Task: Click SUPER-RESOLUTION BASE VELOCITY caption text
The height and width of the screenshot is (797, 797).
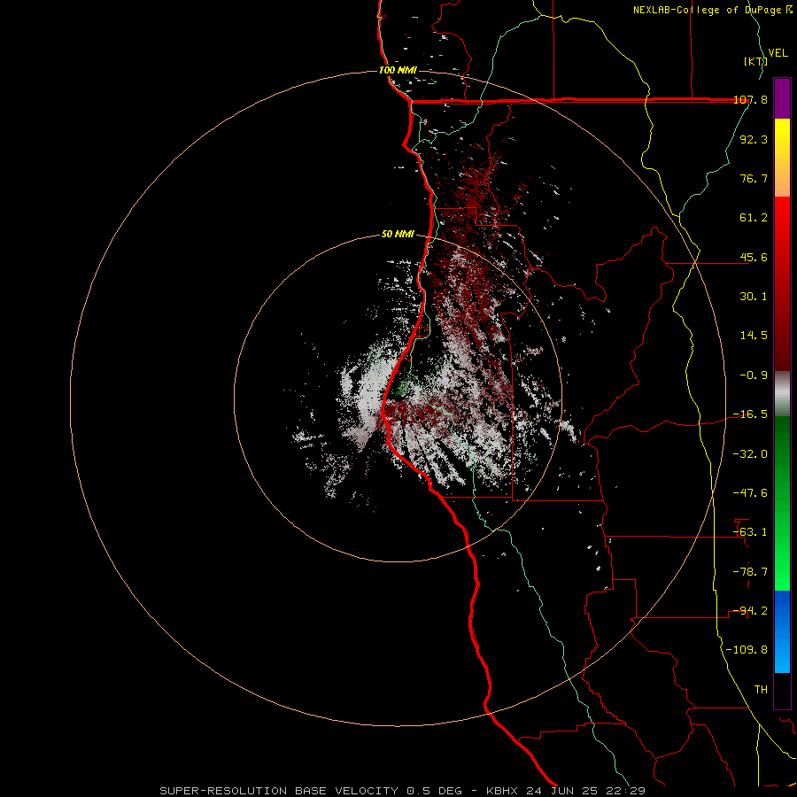Action: pyautogui.click(x=280, y=791)
